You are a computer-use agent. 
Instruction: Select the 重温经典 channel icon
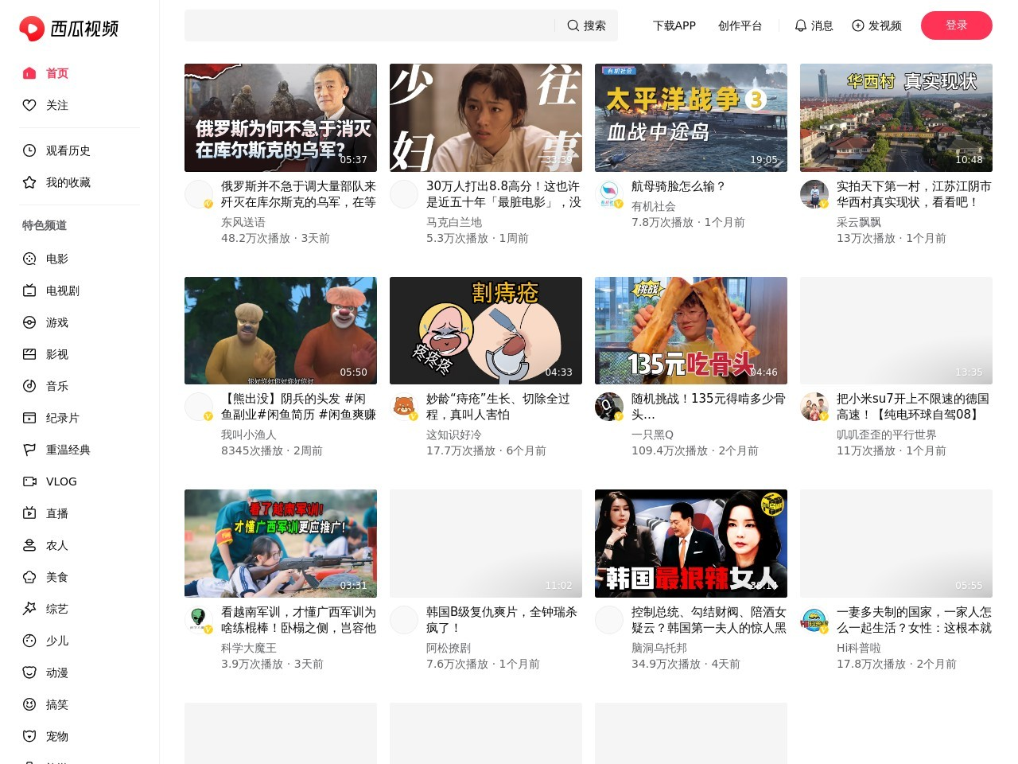(x=29, y=450)
